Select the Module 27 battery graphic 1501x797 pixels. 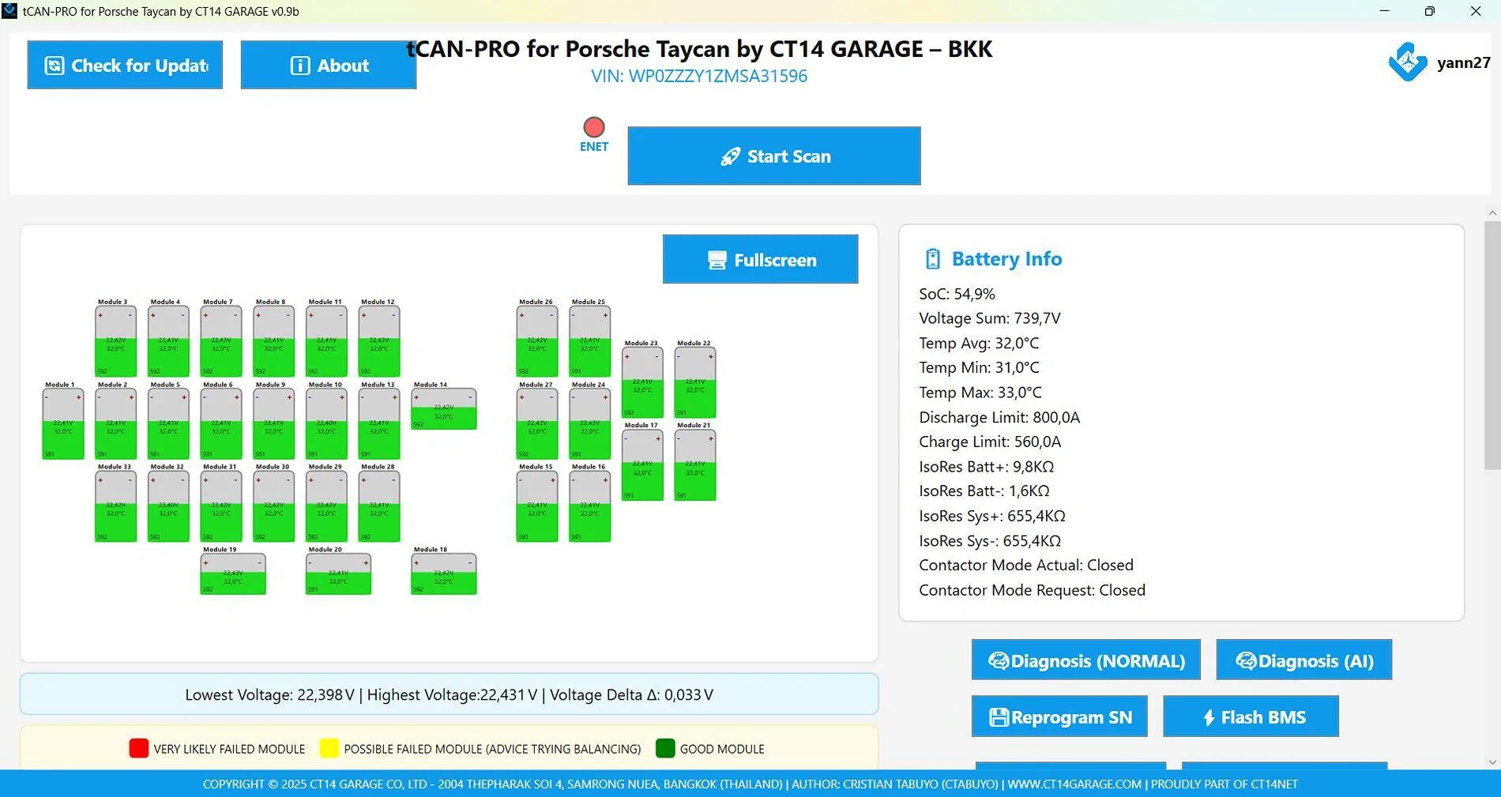click(x=537, y=424)
